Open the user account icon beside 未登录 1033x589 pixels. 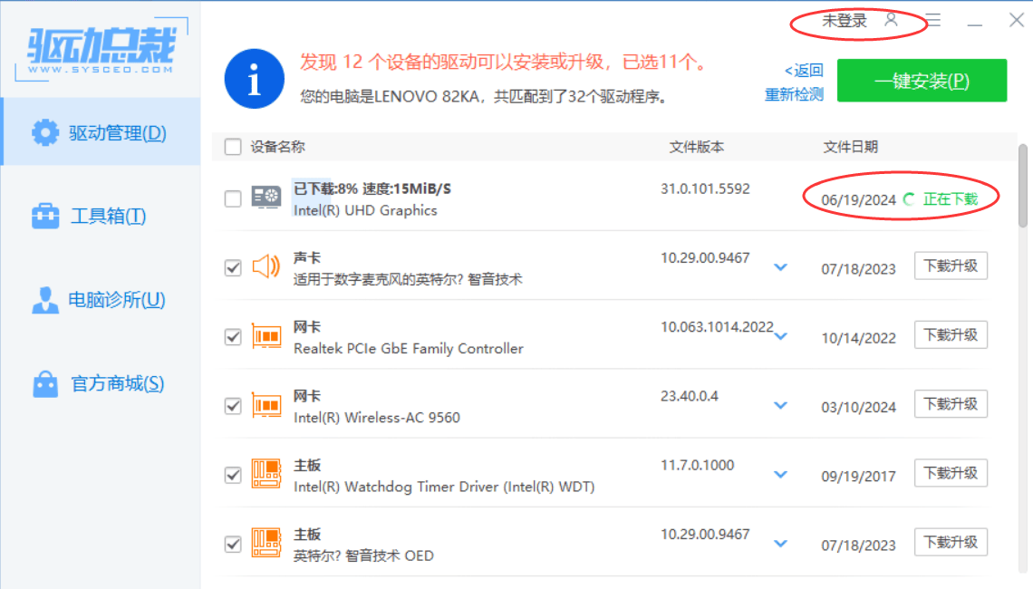(891, 20)
